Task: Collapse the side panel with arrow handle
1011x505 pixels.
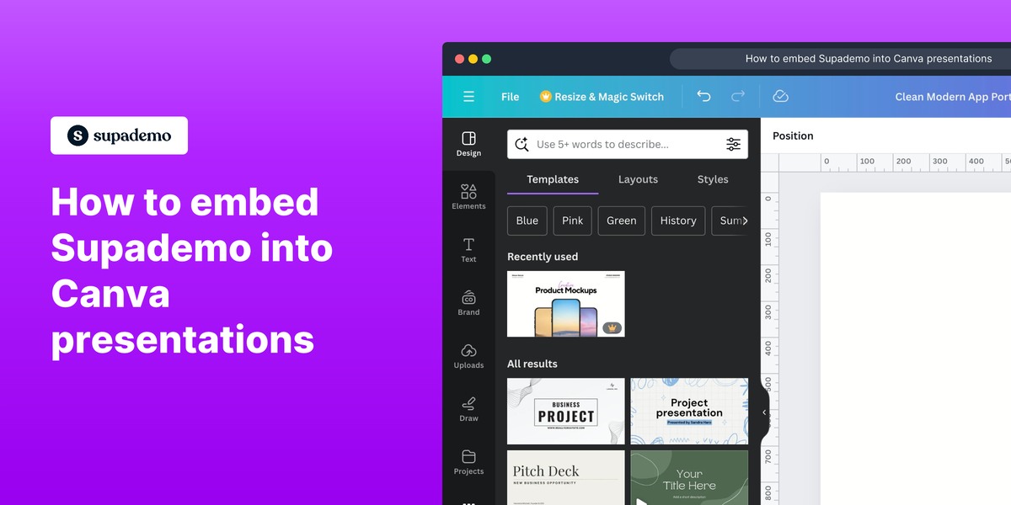Action: pyautogui.click(x=764, y=412)
